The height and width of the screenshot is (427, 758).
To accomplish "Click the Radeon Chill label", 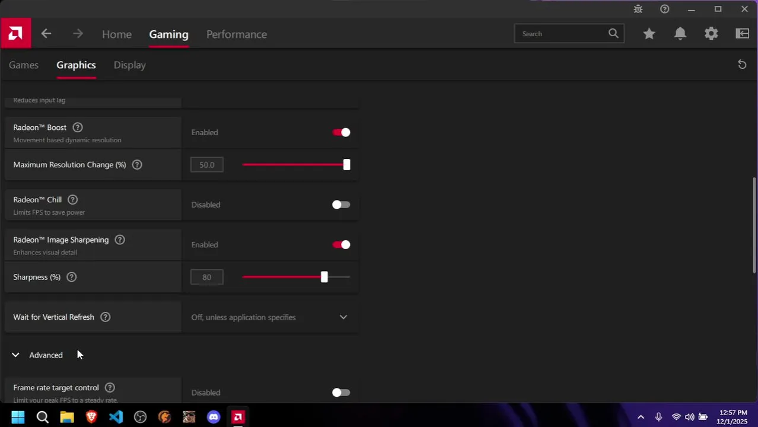I will (37, 200).
